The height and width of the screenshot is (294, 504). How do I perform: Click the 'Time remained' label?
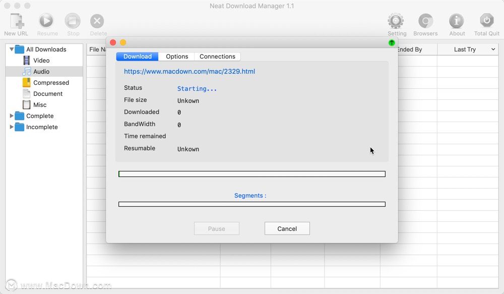coord(145,136)
